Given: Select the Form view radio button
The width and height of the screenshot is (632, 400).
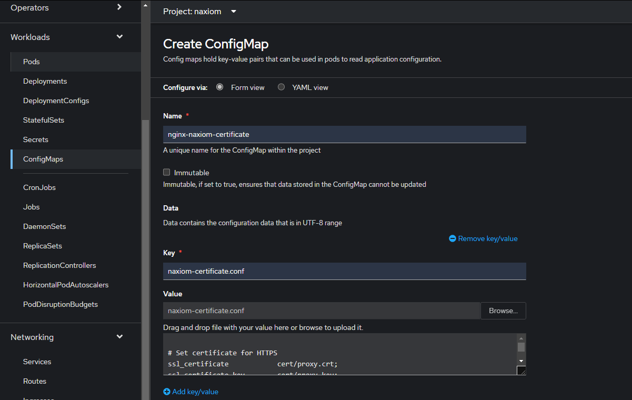Looking at the screenshot, I should coord(219,87).
